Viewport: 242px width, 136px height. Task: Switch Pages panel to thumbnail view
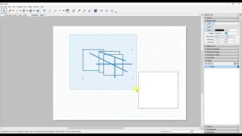click(x=238, y=63)
